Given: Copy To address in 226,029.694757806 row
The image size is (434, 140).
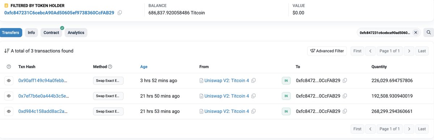Looking at the screenshot, I should [x=345, y=80].
